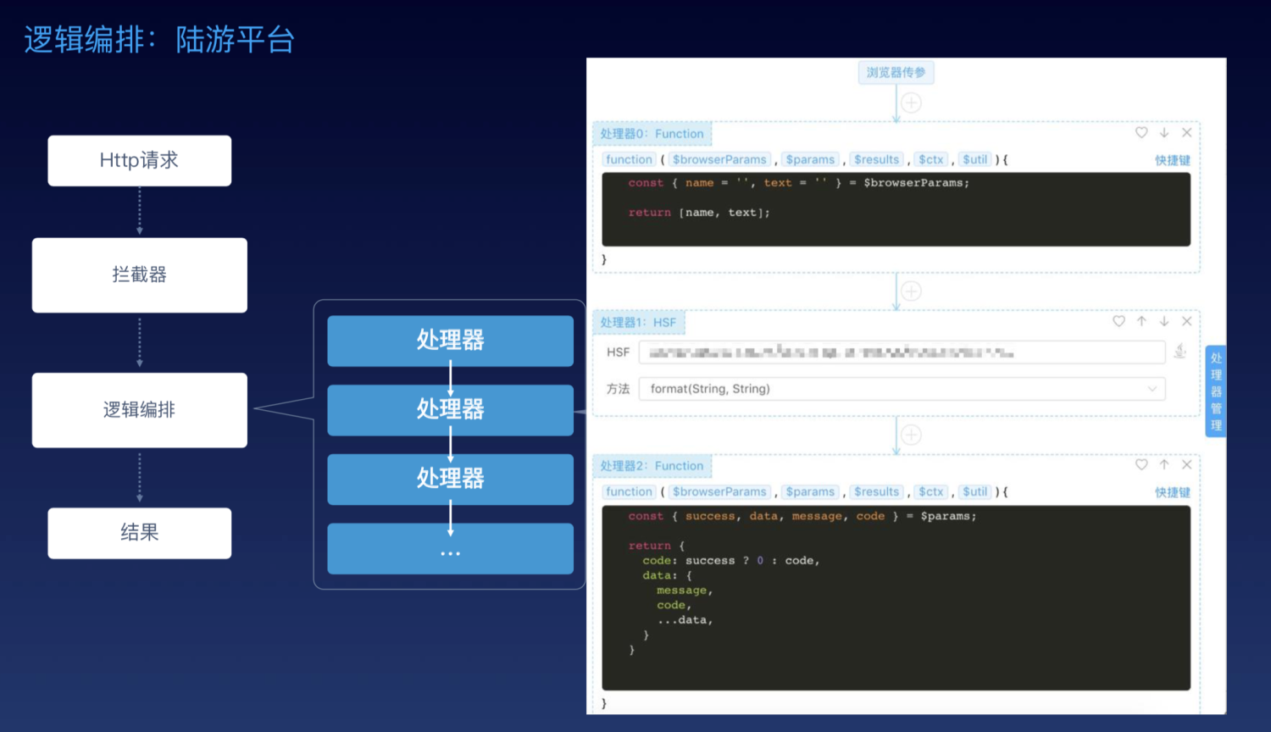Click function keyword tag in 处理器2

[x=629, y=491]
